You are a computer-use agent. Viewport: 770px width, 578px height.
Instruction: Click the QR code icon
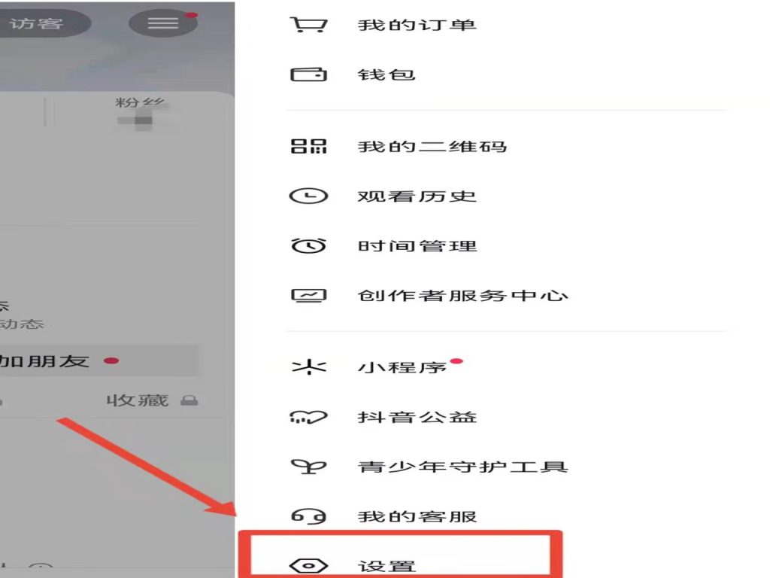308,146
